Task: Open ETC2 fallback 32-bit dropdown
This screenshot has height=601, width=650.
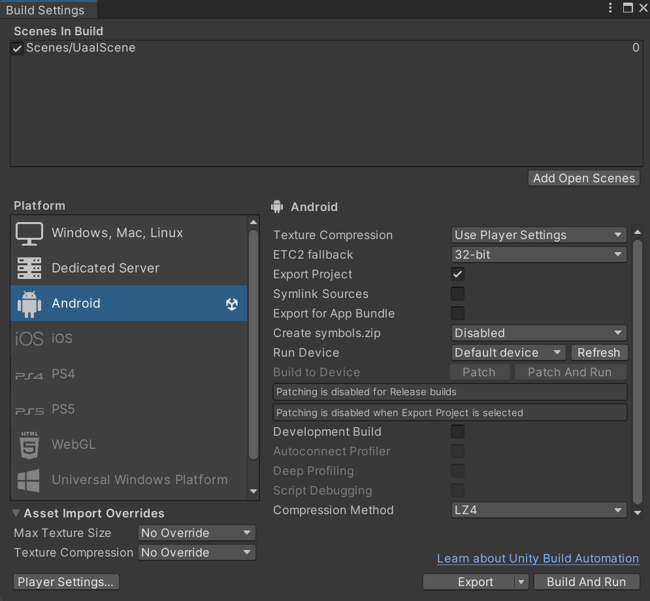Action: (x=538, y=255)
